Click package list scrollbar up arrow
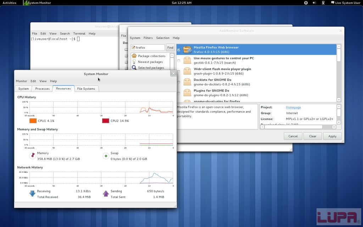 [x=339, y=46]
